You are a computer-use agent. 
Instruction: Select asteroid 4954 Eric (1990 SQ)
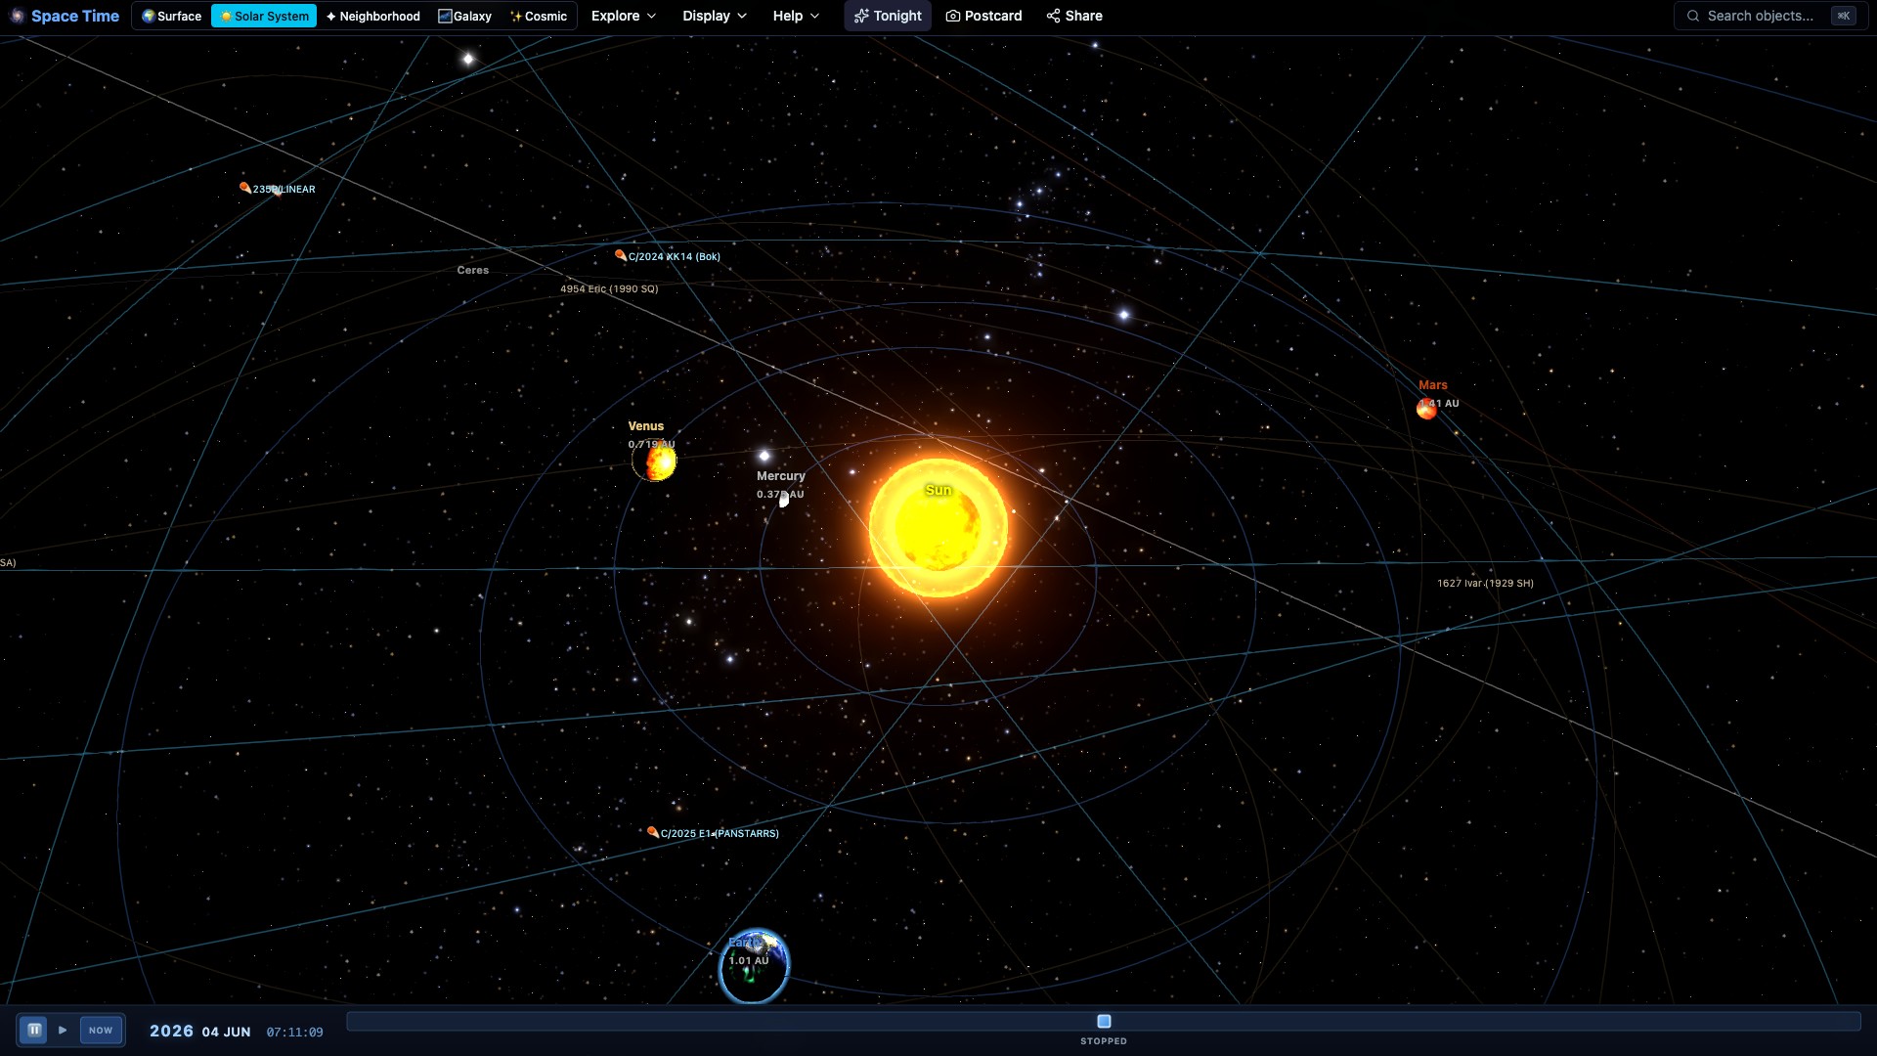pyautogui.click(x=609, y=288)
